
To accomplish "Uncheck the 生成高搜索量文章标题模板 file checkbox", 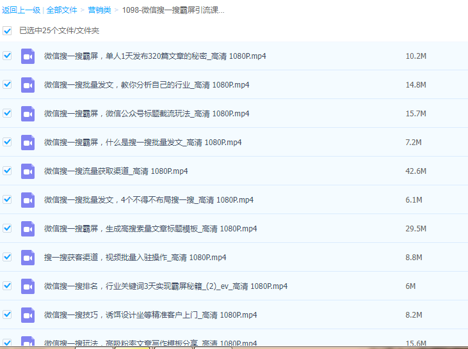I will coord(7,228).
